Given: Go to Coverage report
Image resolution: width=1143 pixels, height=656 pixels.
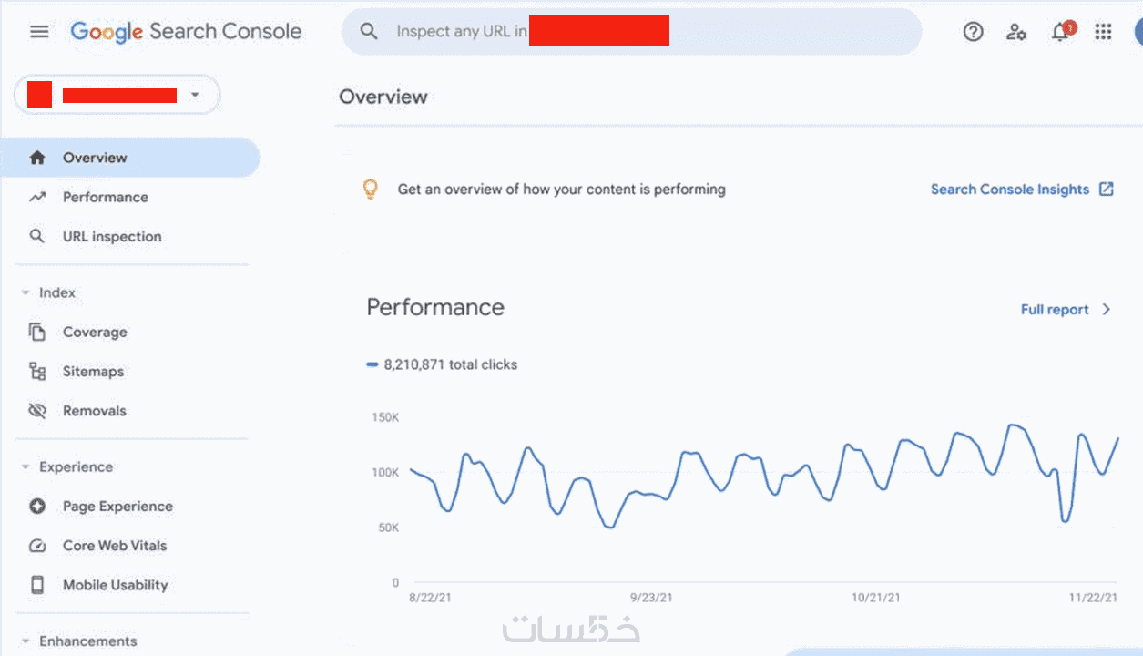Looking at the screenshot, I should pyautogui.click(x=95, y=333).
